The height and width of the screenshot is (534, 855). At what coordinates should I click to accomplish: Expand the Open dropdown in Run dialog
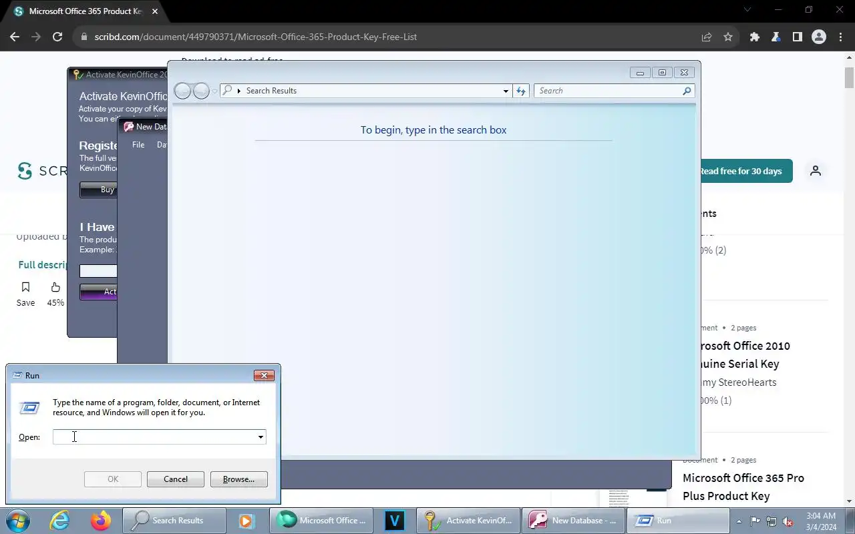coord(261,437)
